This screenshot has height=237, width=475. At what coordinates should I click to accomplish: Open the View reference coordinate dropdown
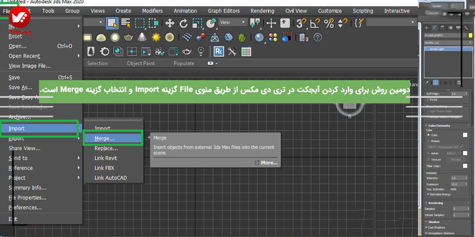(233, 23)
